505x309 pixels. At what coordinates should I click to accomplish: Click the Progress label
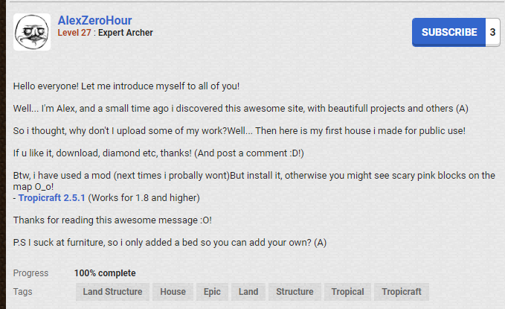point(30,273)
